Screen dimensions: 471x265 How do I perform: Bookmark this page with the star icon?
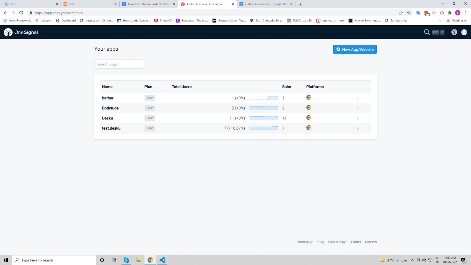point(409,13)
